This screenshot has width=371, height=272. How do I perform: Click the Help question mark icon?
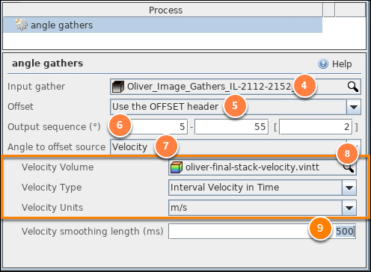[323, 64]
